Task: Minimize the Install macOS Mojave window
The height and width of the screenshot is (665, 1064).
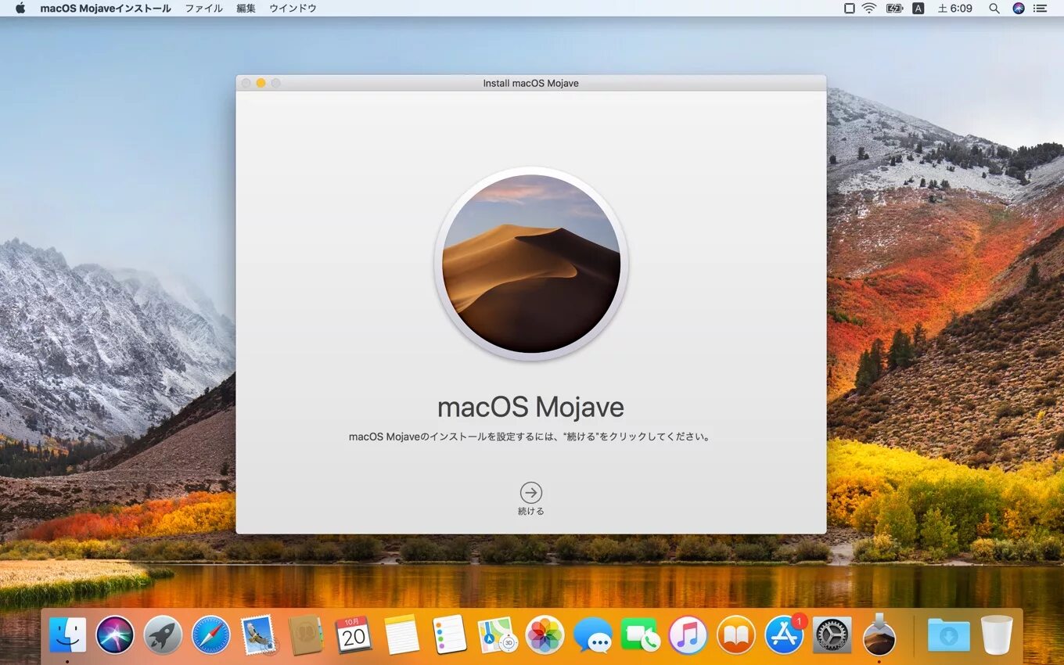Action: [x=261, y=83]
